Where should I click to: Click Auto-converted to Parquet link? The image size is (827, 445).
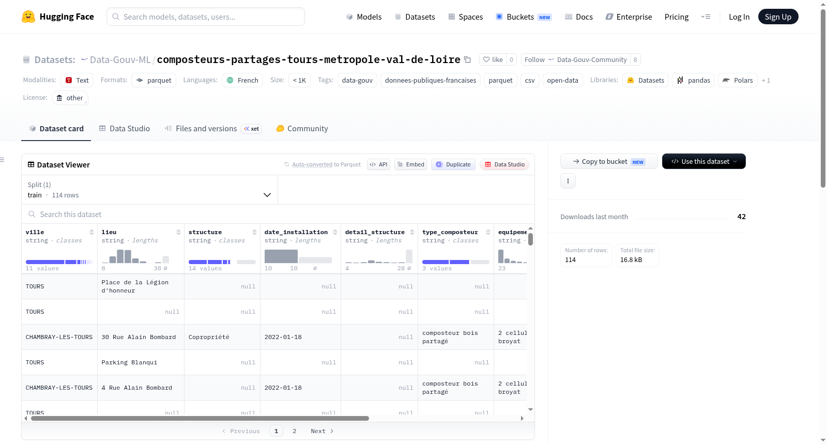pos(312,164)
